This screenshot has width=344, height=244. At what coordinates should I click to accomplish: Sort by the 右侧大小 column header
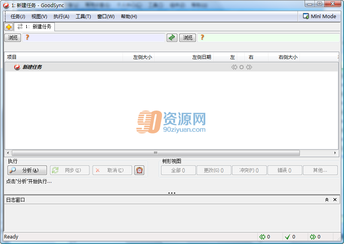coord(284,57)
